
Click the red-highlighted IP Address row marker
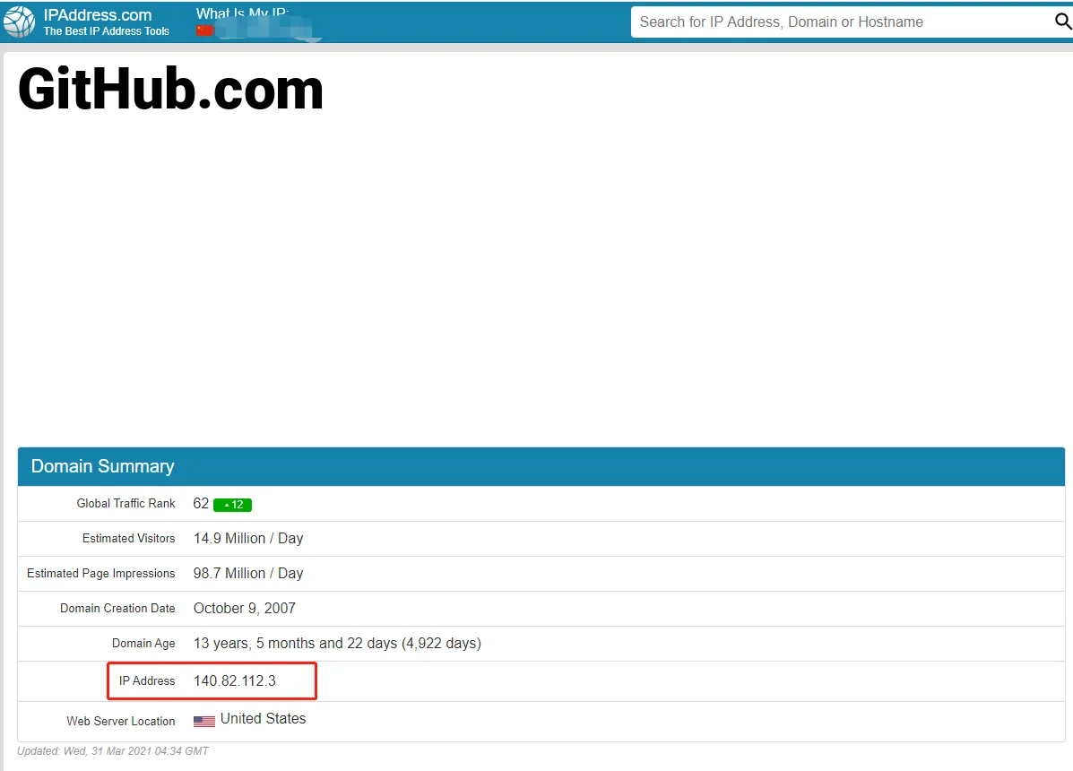point(212,680)
